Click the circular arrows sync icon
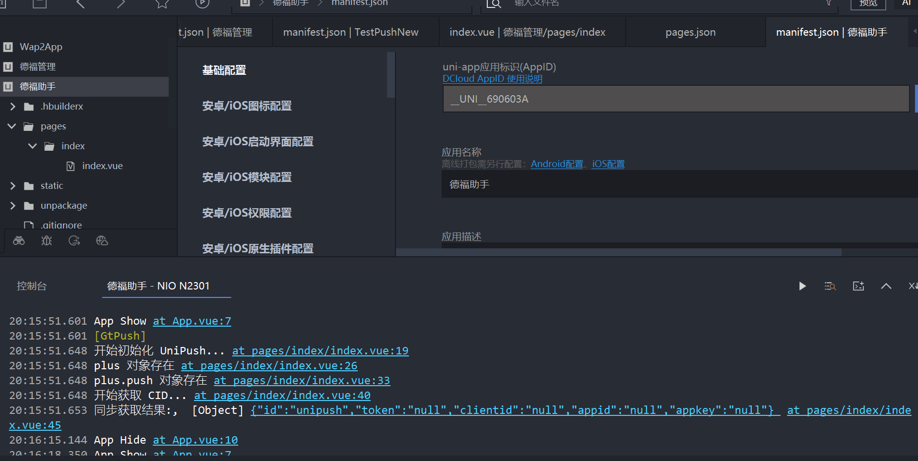918x461 pixels. pos(74,241)
